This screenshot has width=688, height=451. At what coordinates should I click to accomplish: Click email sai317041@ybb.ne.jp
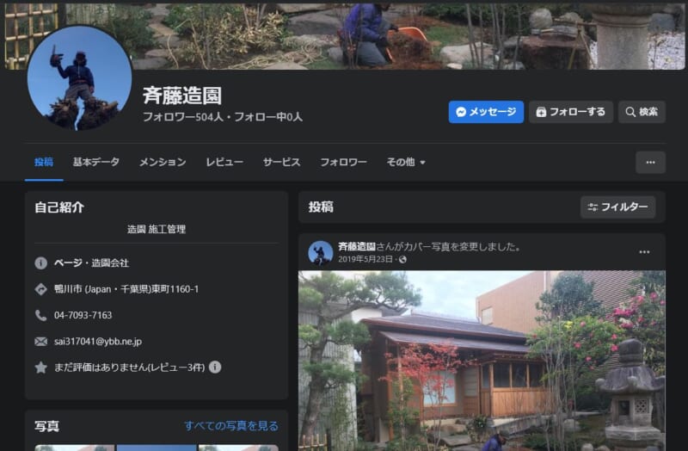click(x=98, y=341)
